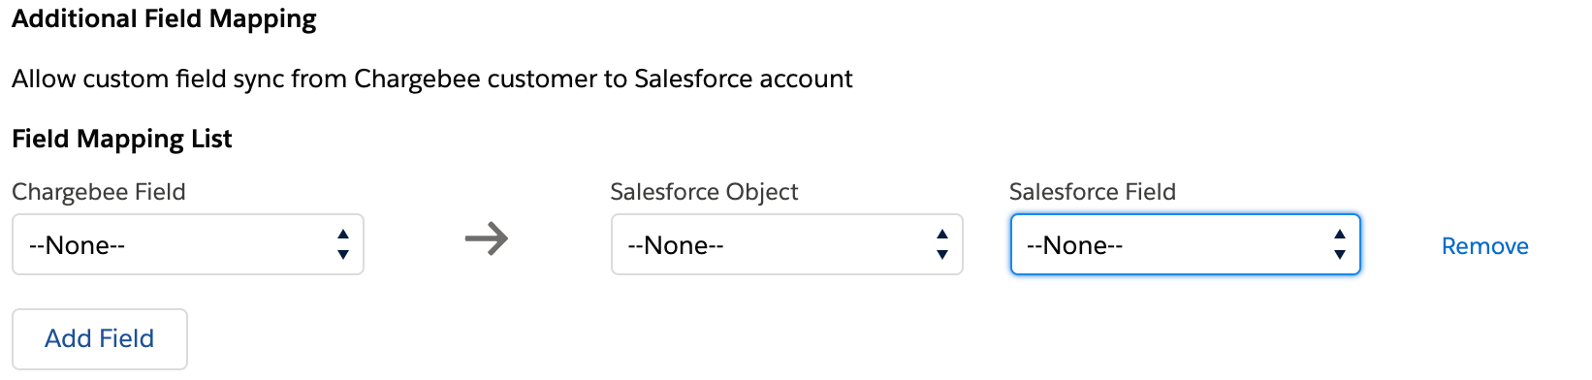
Task: Select the Additional Field Mapping heading
Action: pos(164,19)
